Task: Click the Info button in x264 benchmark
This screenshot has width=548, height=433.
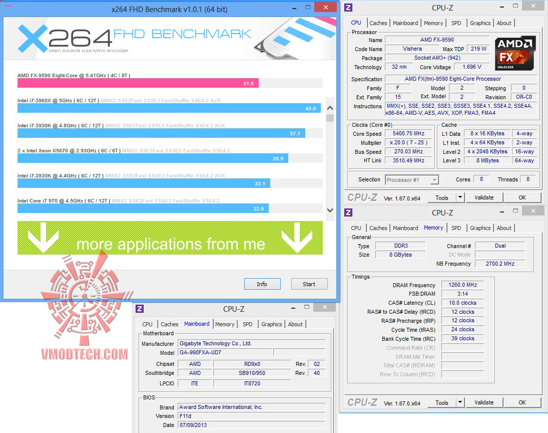Action: point(262,284)
